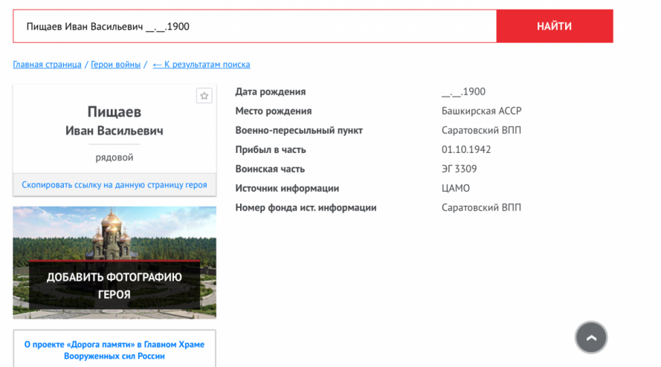Click the Дата рождения field label
This screenshot has height=367, width=661.
click(270, 92)
